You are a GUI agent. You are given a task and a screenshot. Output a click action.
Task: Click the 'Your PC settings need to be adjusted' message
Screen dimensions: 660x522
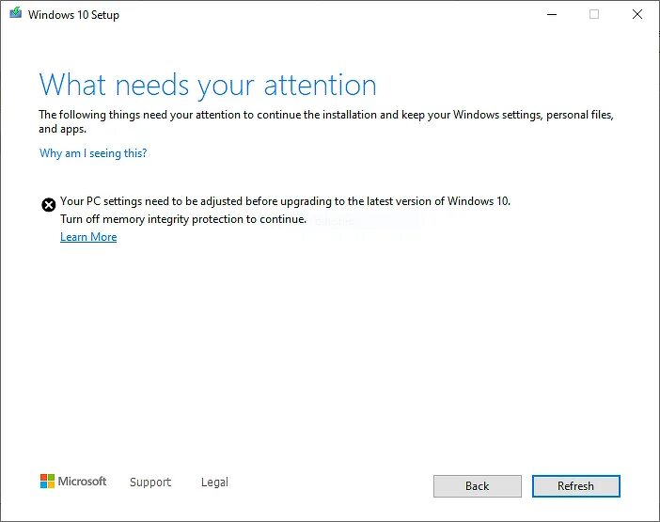point(285,201)
